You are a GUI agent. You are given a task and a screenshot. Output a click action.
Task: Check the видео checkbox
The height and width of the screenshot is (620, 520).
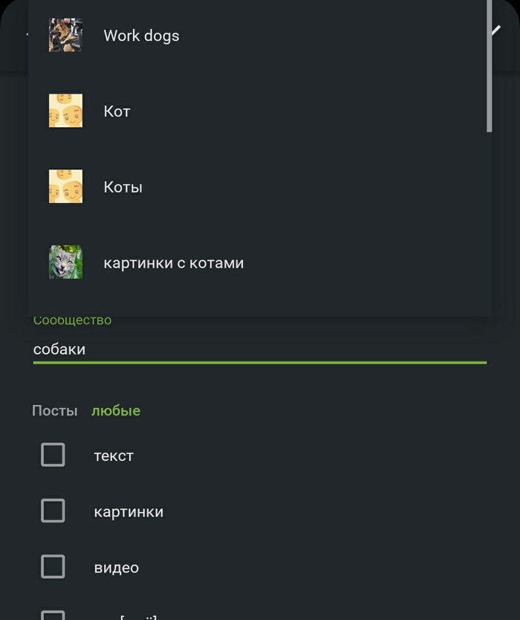pos(53,566)
